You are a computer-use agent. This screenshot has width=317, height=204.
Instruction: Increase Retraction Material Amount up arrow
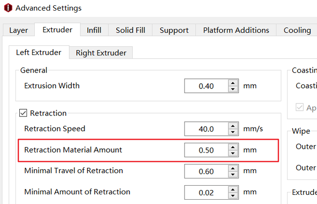tap(233, 147)
